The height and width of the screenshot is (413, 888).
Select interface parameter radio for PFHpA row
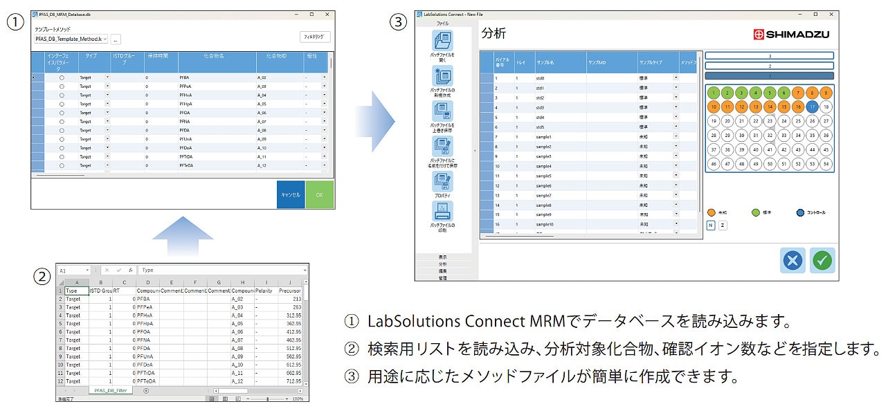62,104
